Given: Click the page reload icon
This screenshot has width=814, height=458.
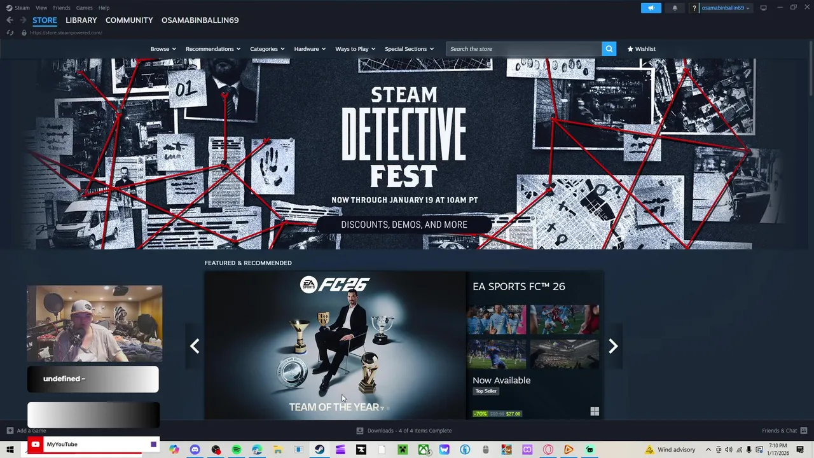Looking at the screenshot, I should 10,32.
